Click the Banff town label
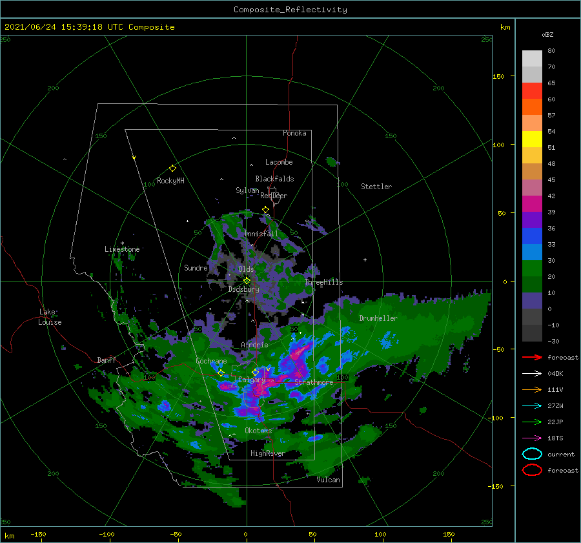The image size is (581, 543). click(107, 360)
